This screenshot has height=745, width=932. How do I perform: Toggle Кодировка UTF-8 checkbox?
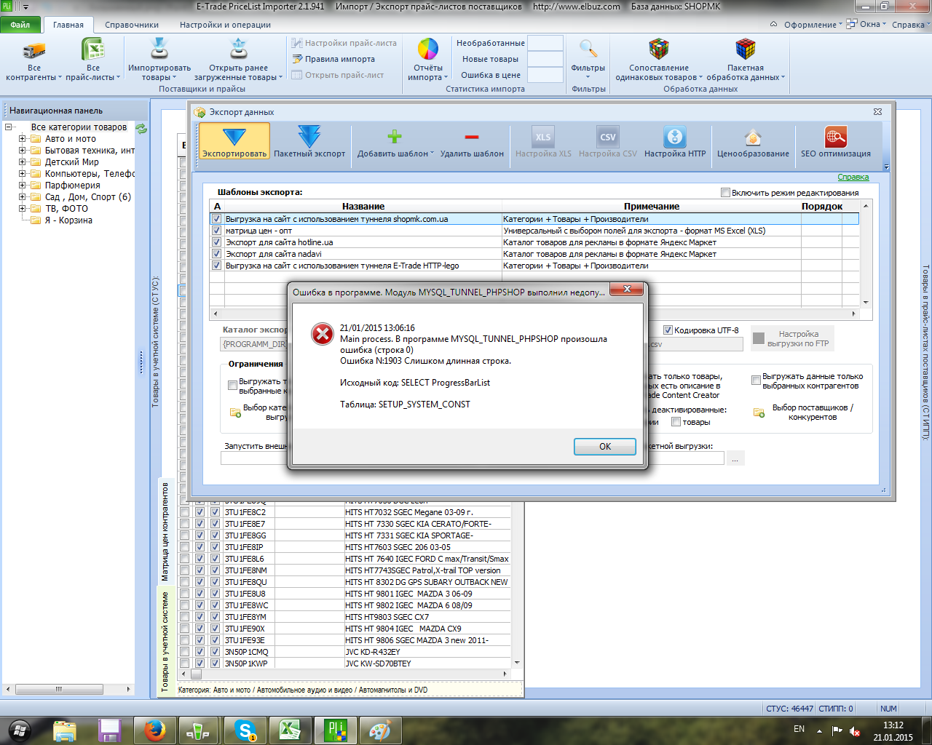[668, 330]
